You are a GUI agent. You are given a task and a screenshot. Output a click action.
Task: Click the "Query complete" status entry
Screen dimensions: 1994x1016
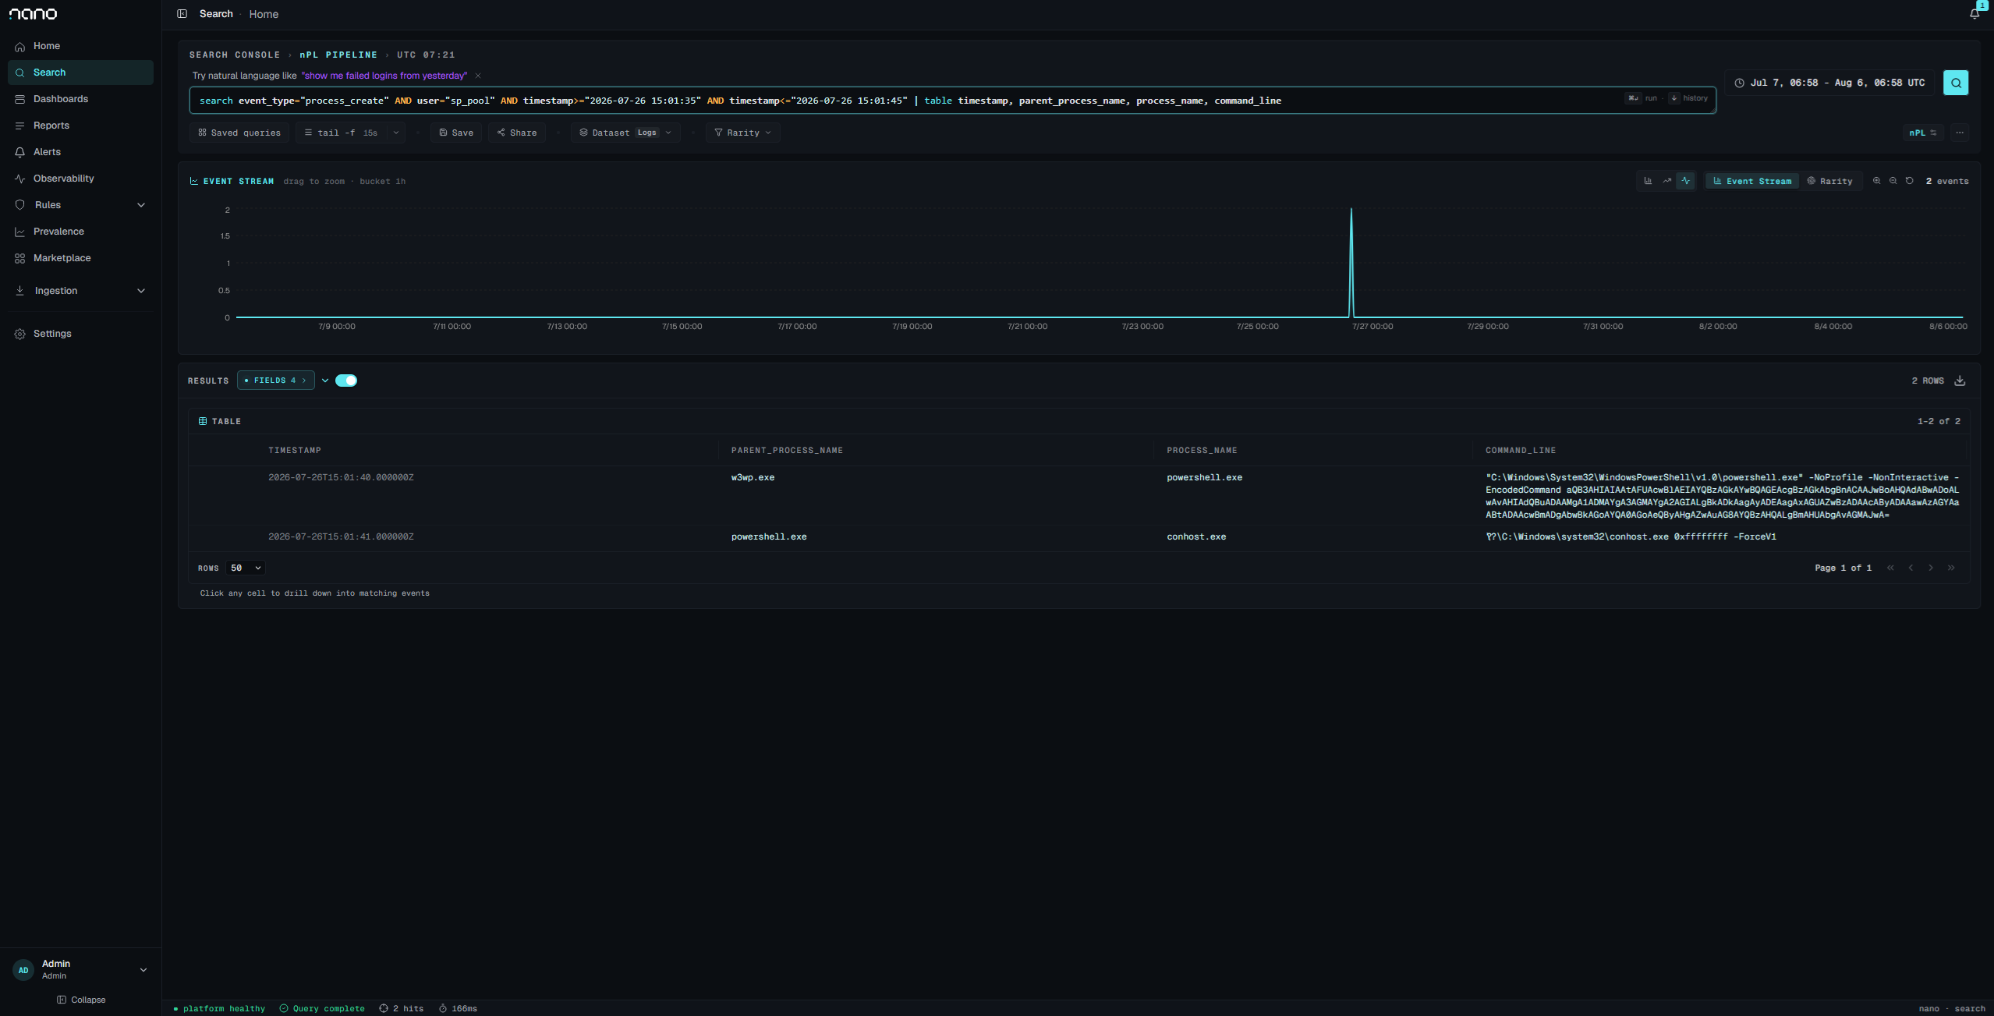pos(322,1008)
